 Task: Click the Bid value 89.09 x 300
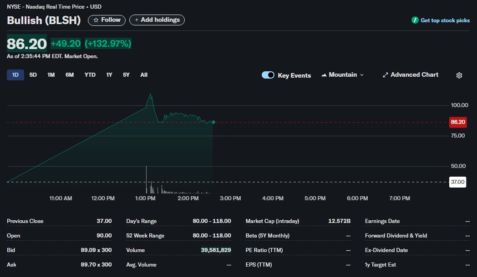coord(96,250)
